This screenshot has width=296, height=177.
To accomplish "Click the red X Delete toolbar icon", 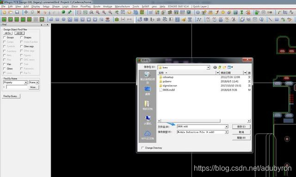I will (38, 12).
